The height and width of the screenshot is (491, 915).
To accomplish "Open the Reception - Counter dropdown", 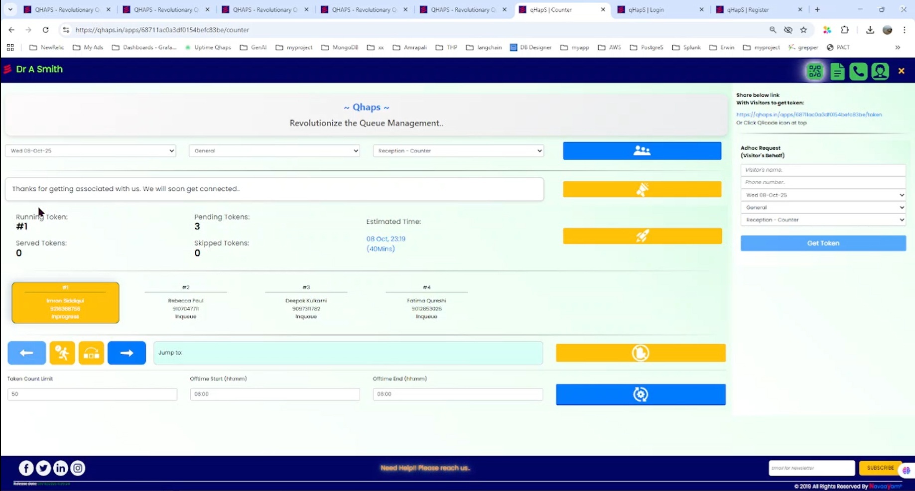I will point(457,150).
